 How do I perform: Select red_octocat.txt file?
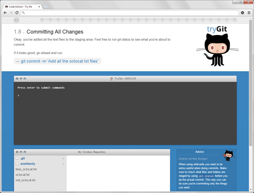25,180
